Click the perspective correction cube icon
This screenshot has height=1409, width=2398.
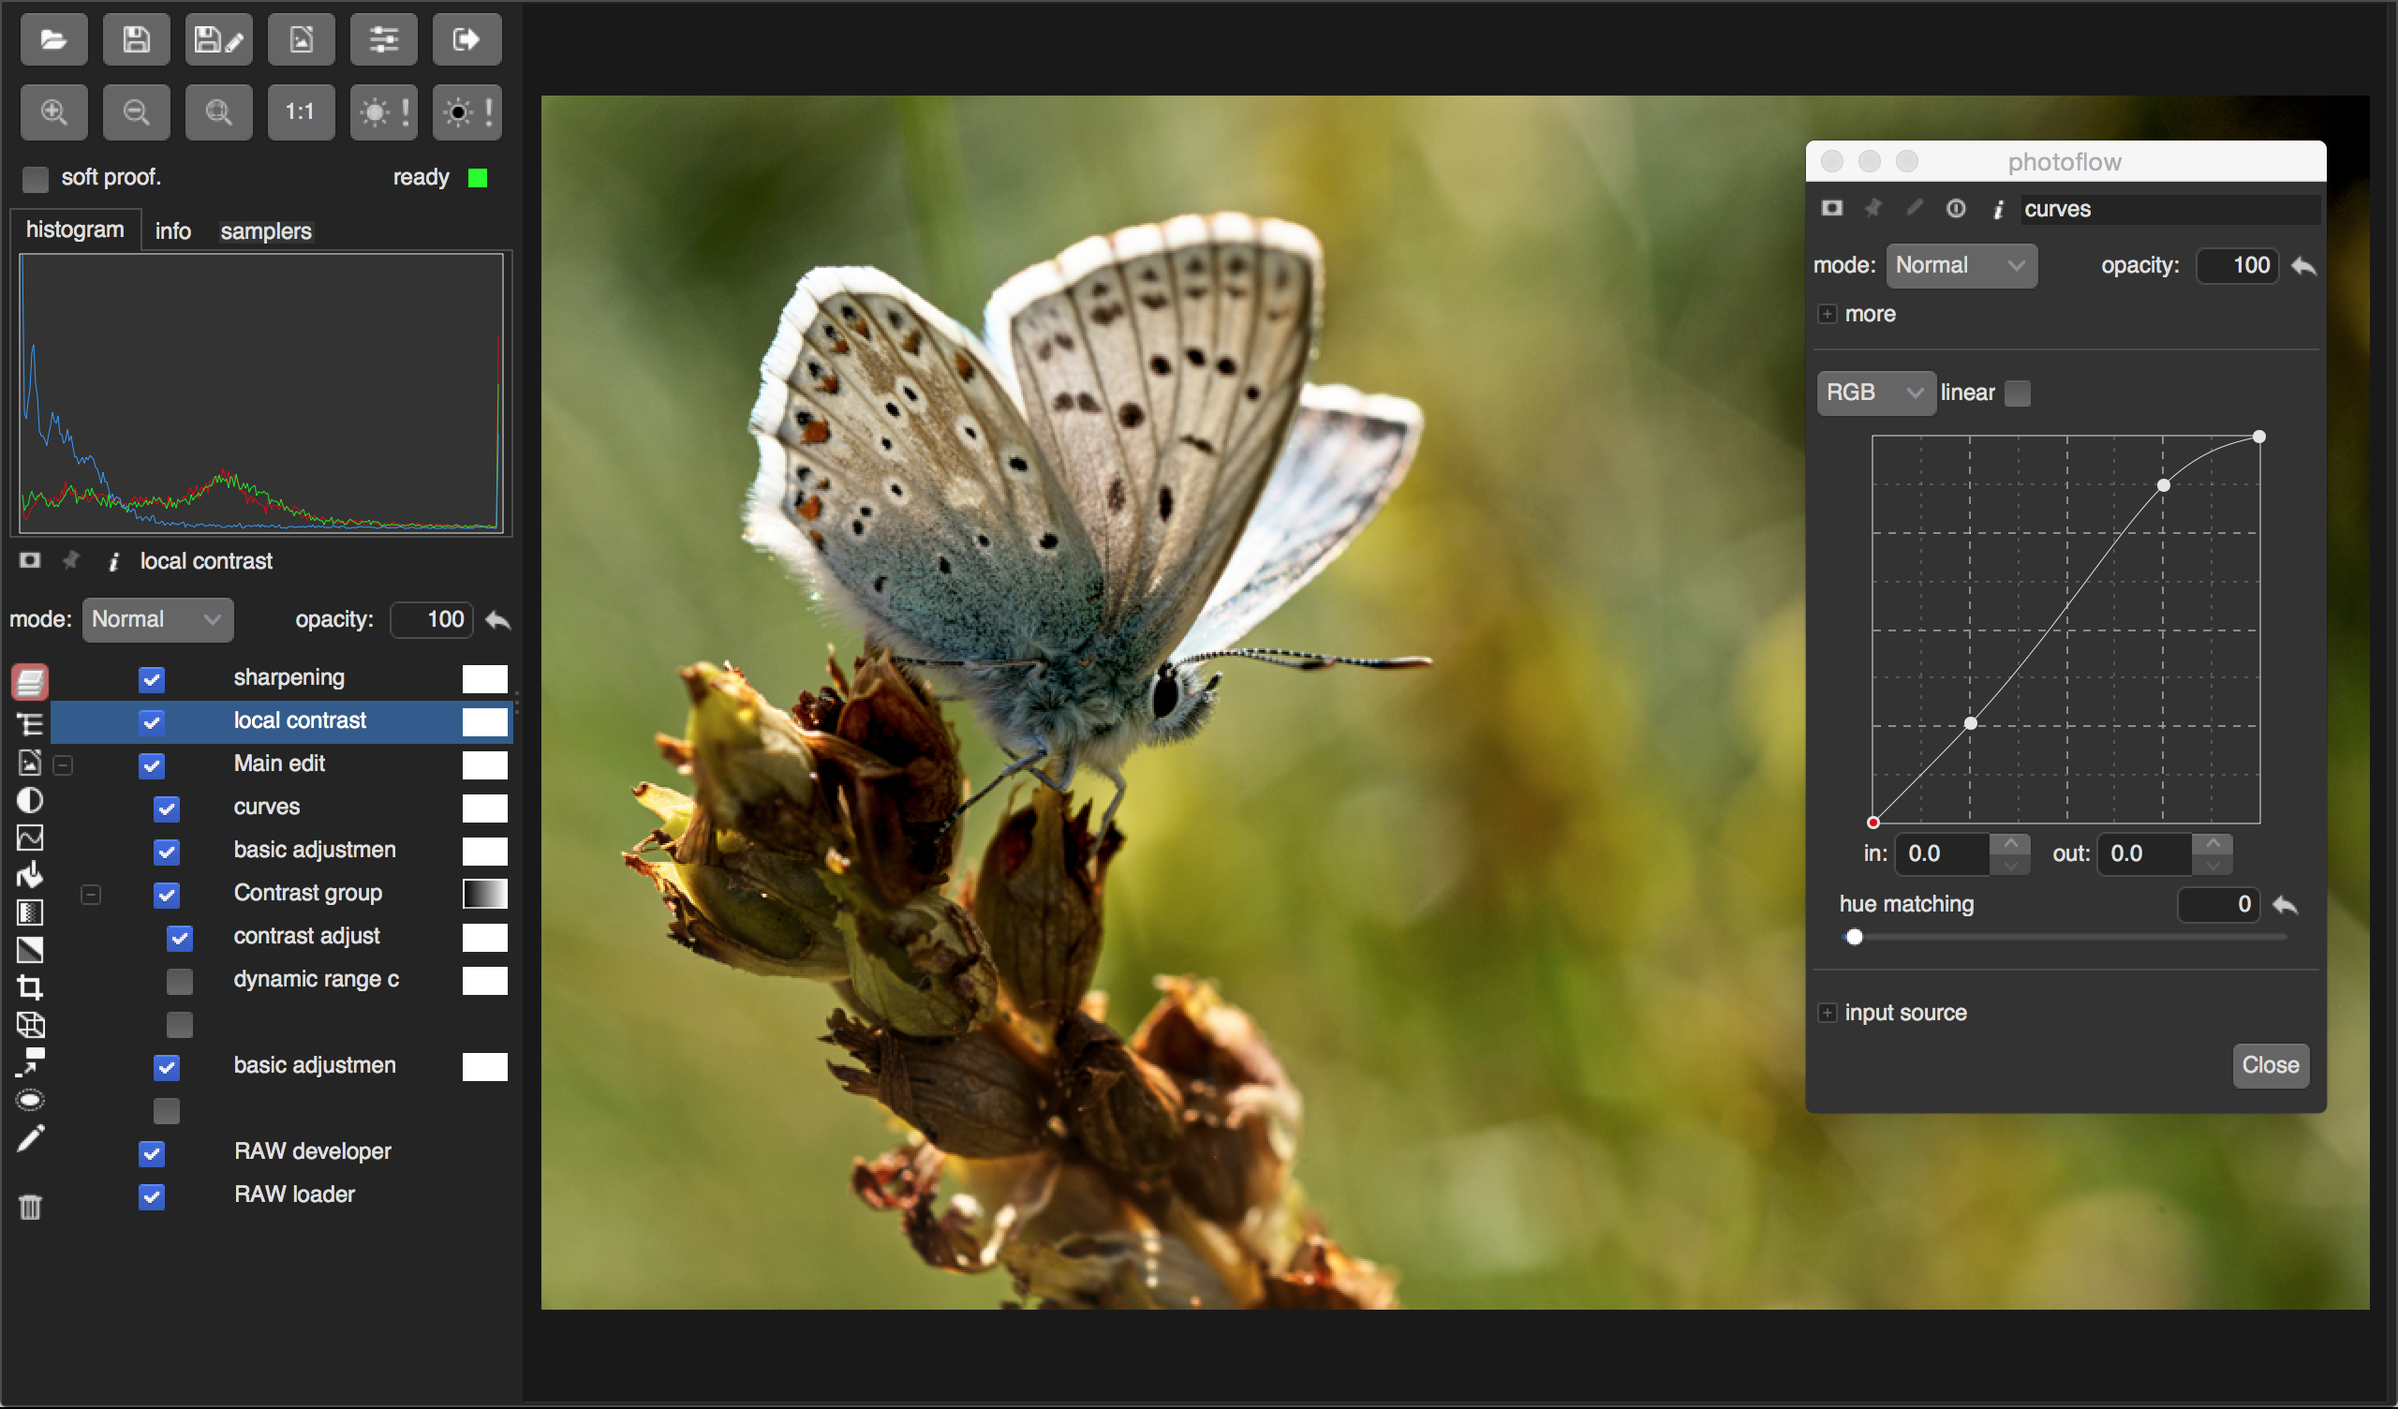pyautogui.click(x=29, y=1025)
